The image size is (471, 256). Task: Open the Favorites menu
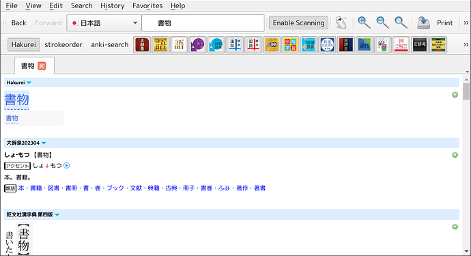tap(147, 5)
